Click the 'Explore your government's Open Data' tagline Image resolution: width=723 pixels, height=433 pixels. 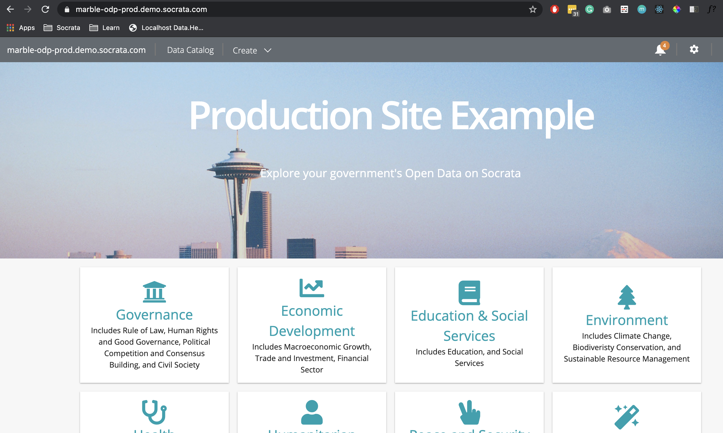pos(390,173)
